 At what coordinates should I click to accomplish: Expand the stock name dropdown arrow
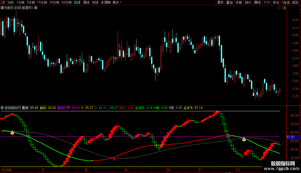(36, 8)
